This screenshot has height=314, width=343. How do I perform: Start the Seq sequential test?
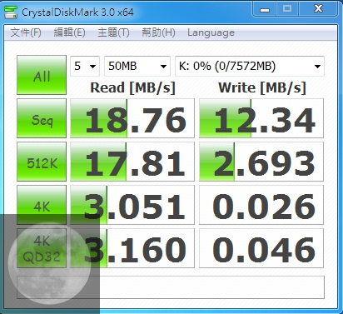pos(42,118)
